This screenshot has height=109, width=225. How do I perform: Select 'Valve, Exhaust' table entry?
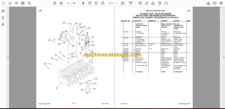[x=139, y=59]
